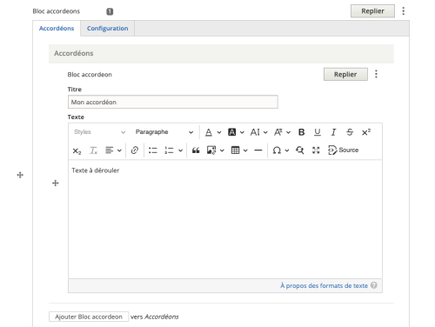The height and width of the screenshot is (327, 435).
Task: Expand image insert options arrow
Action: pyautogui.click(x=222, y=150)
